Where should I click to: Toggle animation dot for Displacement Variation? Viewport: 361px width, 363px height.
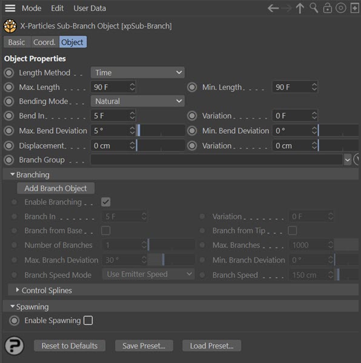(192, 146)
